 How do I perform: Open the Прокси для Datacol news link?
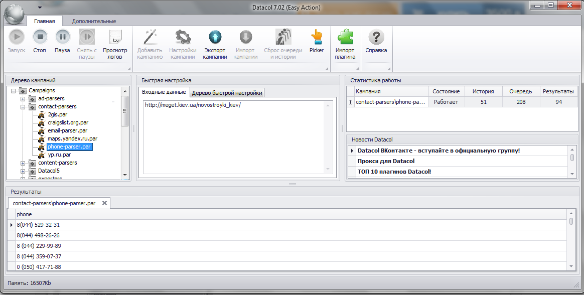pos(386,161)
